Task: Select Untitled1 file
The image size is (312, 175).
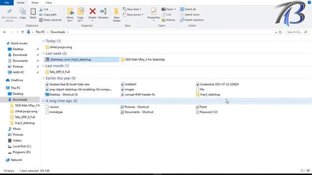Action: [129, 84]
